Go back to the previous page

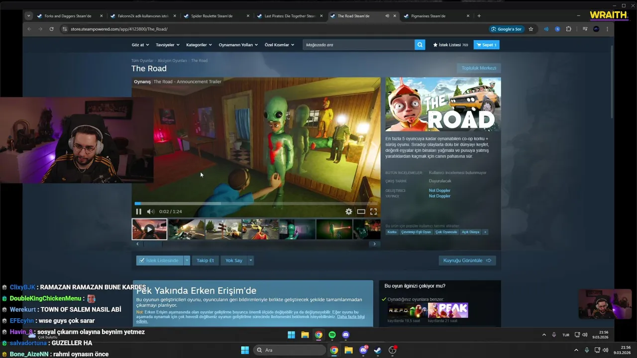tap(29, 29)
